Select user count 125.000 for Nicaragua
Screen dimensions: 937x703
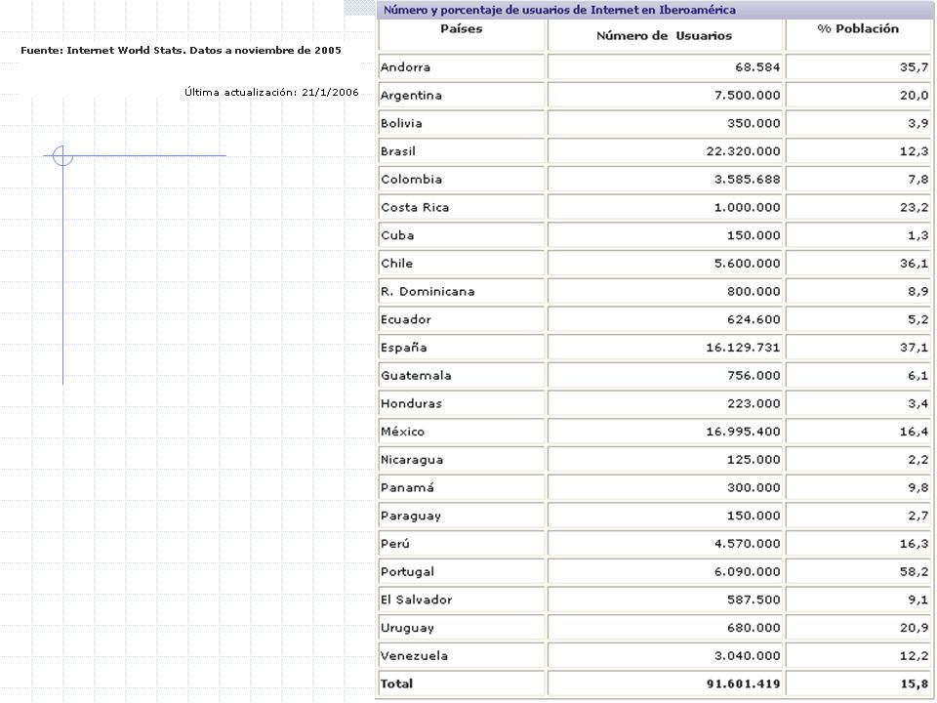754,460
